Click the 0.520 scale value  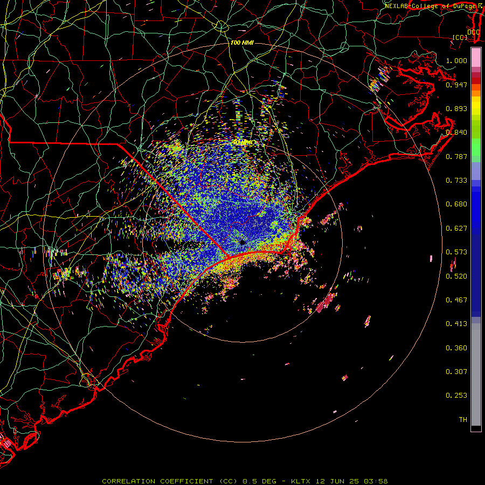[x=456, y=276]
